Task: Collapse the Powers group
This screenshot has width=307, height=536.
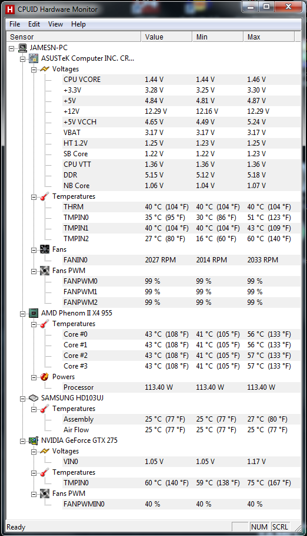Action: click(34, 377)
